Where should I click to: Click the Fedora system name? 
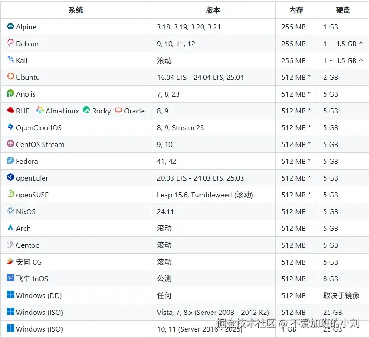click(x=27, y=161)
